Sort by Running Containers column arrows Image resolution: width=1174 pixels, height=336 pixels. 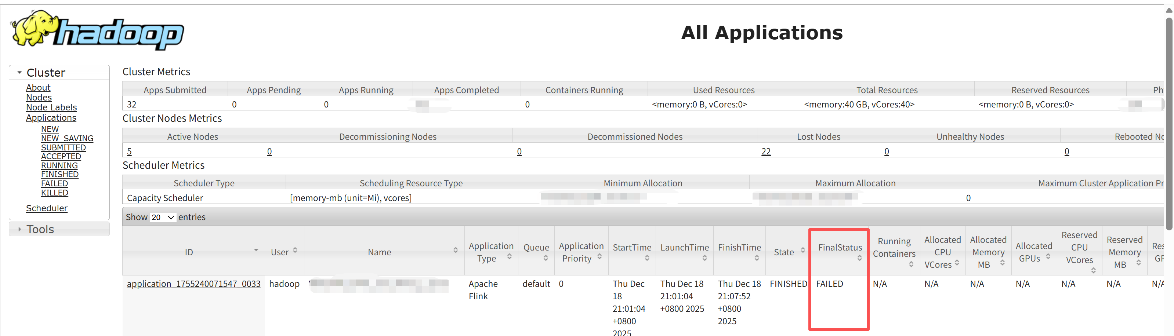click(911, 264)
